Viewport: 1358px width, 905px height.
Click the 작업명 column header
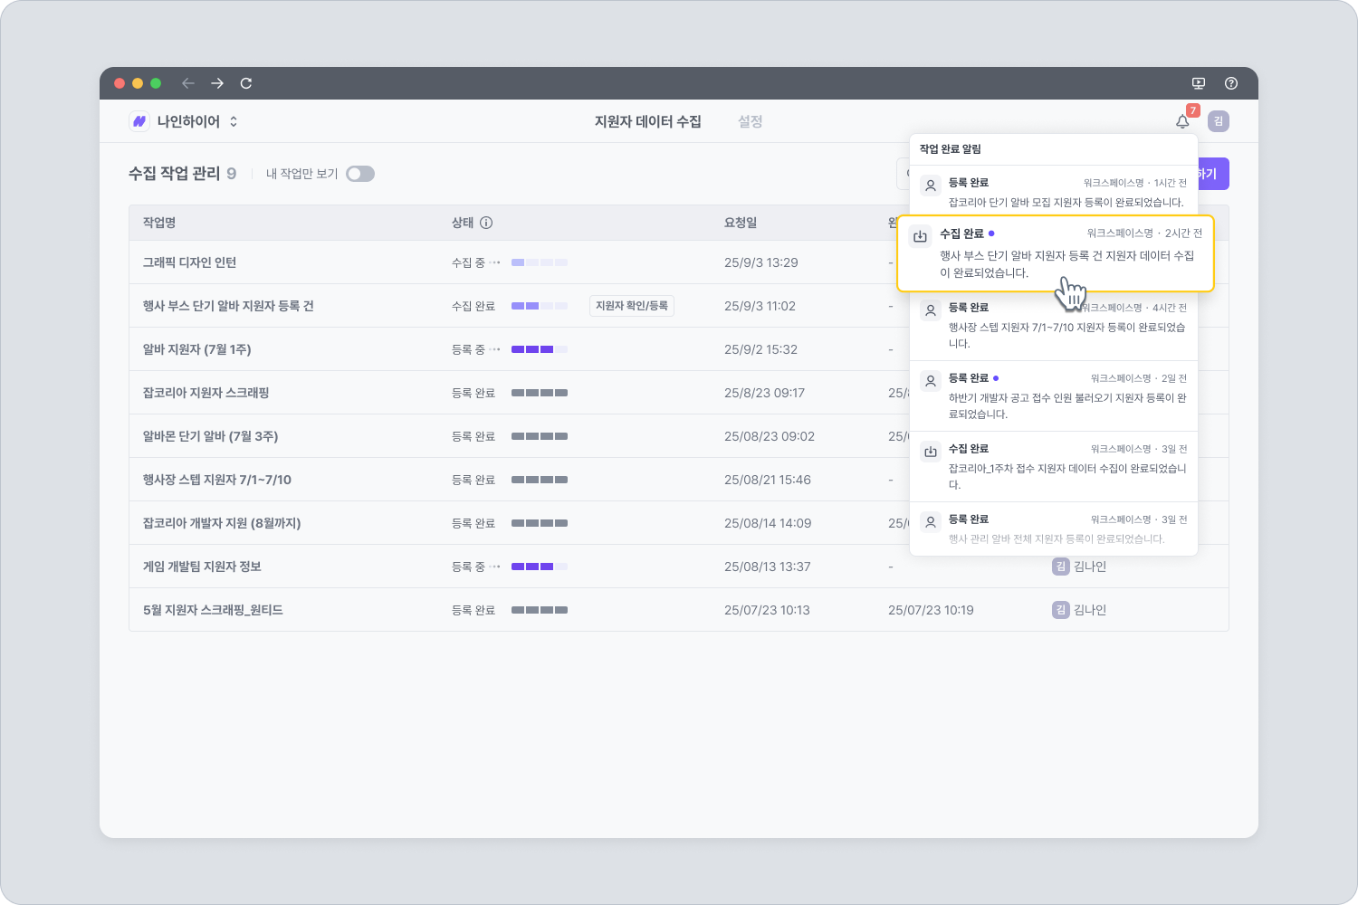[x=159, y=223]
